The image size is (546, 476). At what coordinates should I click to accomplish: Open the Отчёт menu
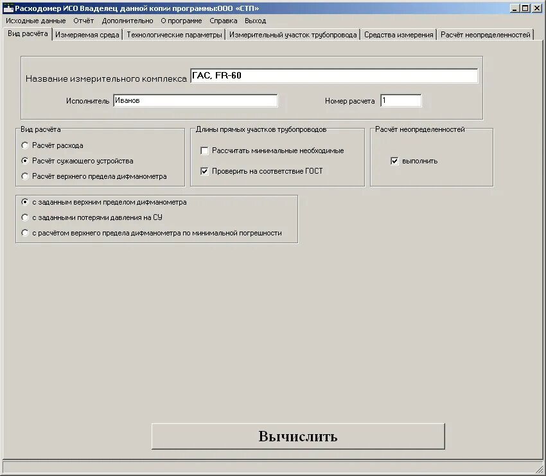pyautogui.click(x=84, y=21)
